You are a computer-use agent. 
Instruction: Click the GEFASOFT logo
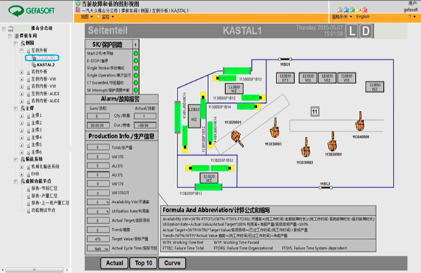[32, 11]
